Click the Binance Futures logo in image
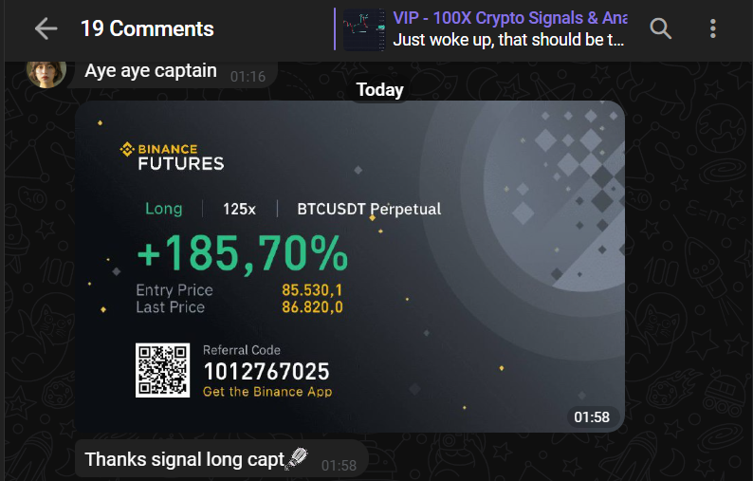The image size is (753, 481). [172, 157]
